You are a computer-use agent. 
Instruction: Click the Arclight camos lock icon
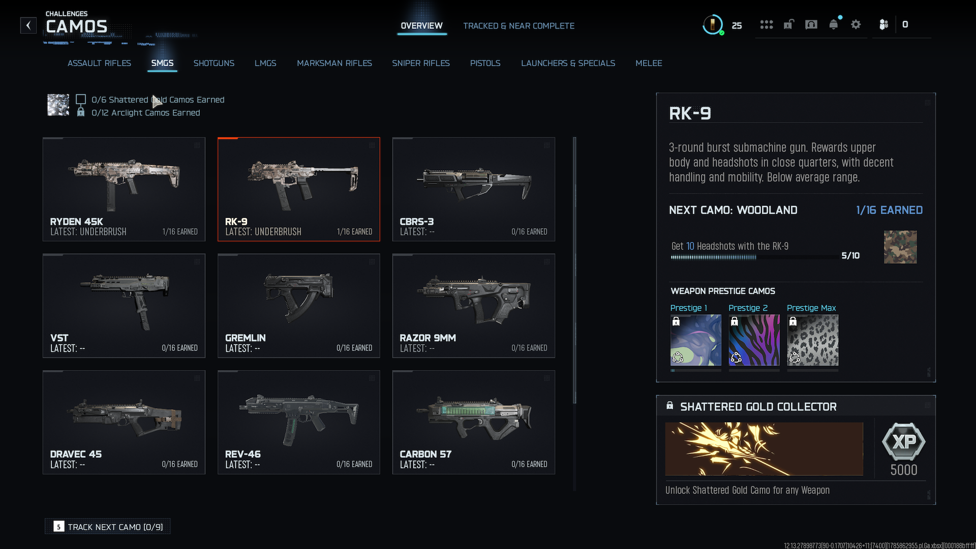point(80,112)
